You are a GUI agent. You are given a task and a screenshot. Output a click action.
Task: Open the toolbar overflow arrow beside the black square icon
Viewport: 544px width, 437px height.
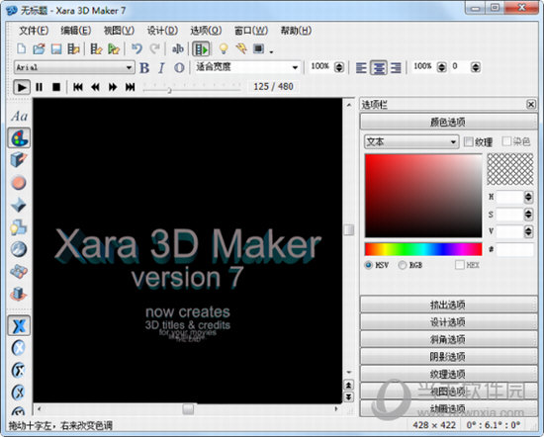(x=271, y=52)
